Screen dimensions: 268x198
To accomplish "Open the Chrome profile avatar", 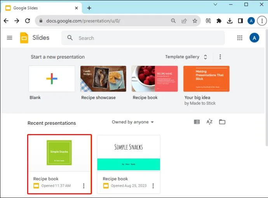I will [x=251, y=21].
